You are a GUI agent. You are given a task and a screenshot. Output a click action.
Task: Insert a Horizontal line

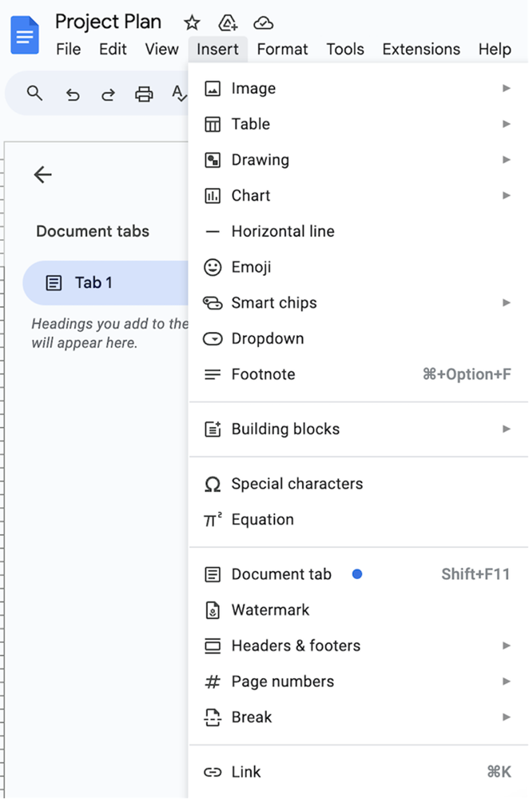tap(358, 231)
